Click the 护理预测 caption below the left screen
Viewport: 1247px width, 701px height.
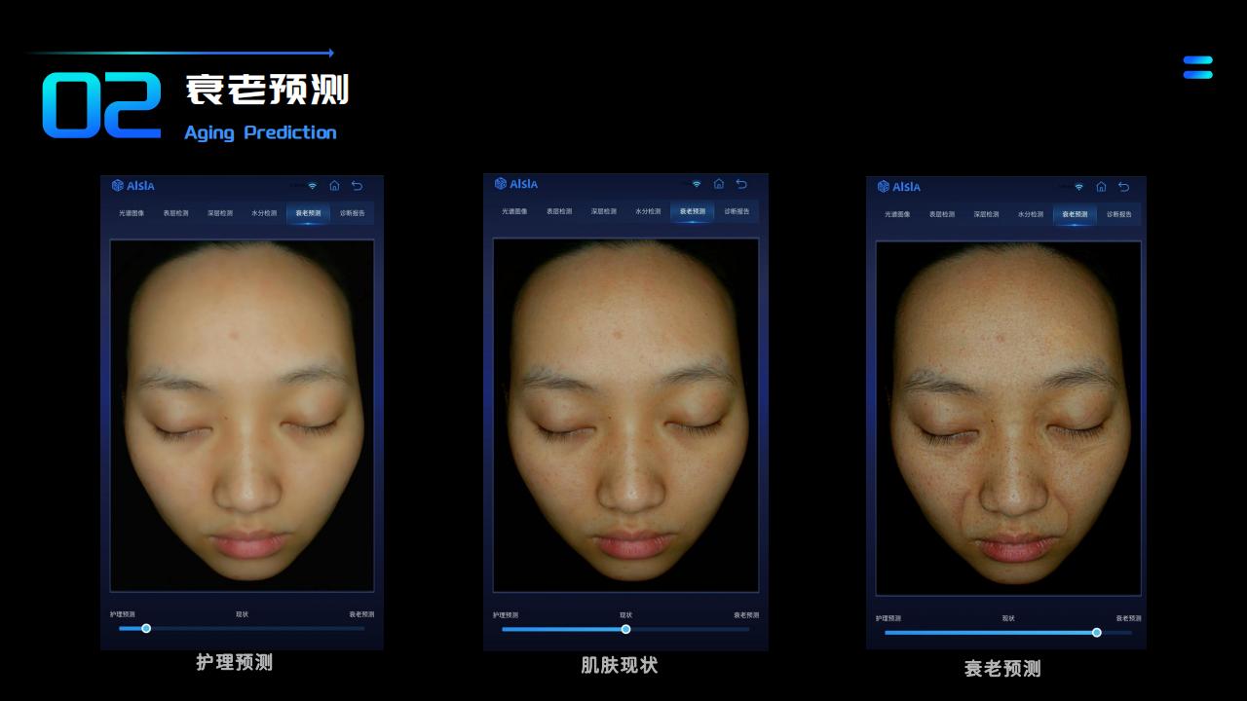(235, 662)
